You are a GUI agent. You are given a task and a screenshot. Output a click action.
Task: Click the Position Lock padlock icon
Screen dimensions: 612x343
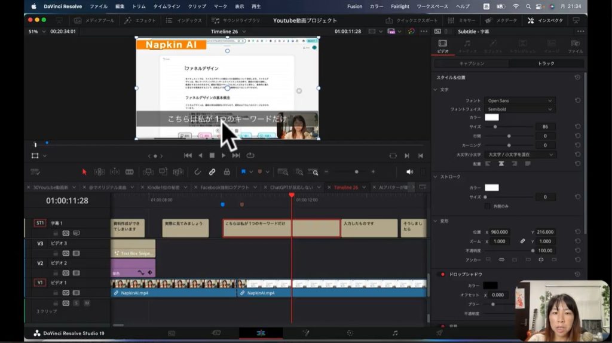click(x=227, y=172)
